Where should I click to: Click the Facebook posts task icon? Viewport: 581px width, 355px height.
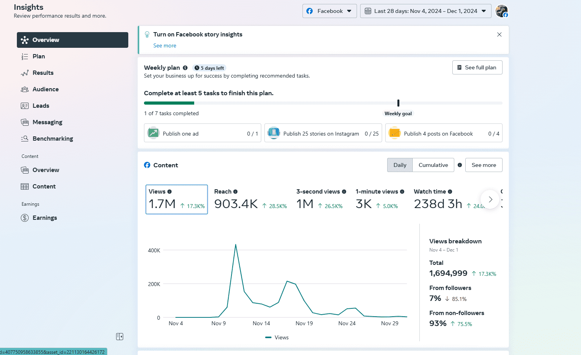tap(394, 133)
